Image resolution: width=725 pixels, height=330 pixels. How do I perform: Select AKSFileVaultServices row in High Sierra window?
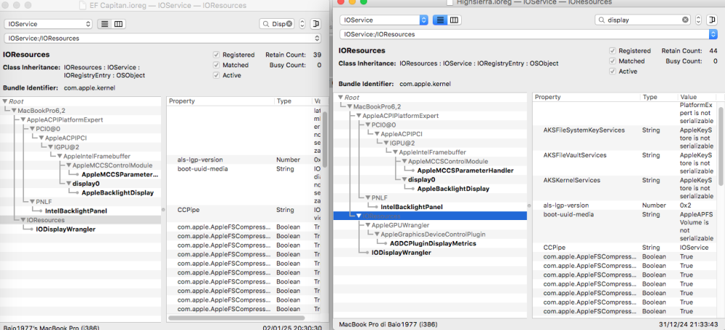pyautogui.click(x=625, y=162)
